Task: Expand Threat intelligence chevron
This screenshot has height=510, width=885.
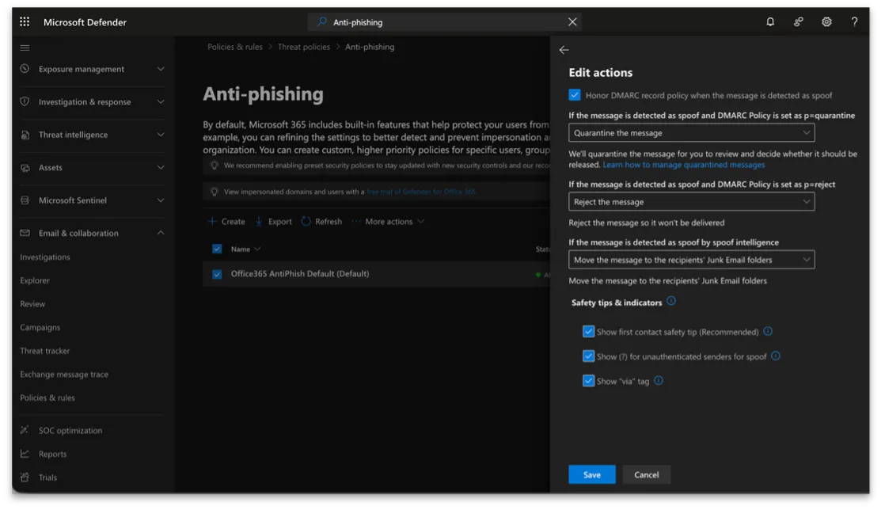Action: click(x=161, y=135)
